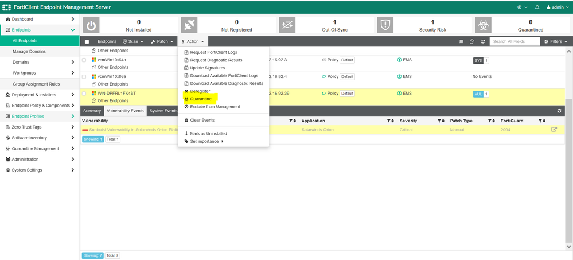Open Software Inventory section
This screenshot has width=573, height=260.
(40, 138)
